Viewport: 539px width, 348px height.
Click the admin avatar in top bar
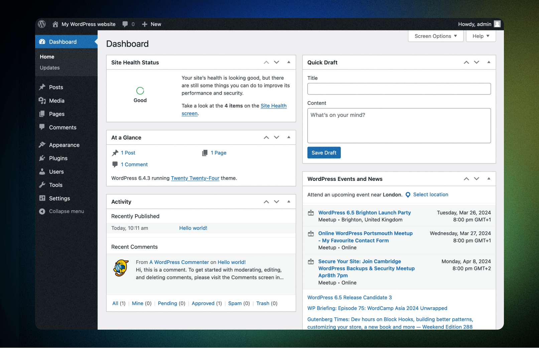pos(497,24)
